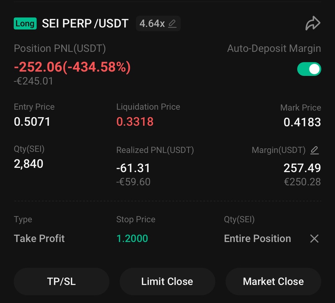335x303 pixels.
Task: Click the Take Profit stop price 1.2000
Action: click(x=132, y=238)
